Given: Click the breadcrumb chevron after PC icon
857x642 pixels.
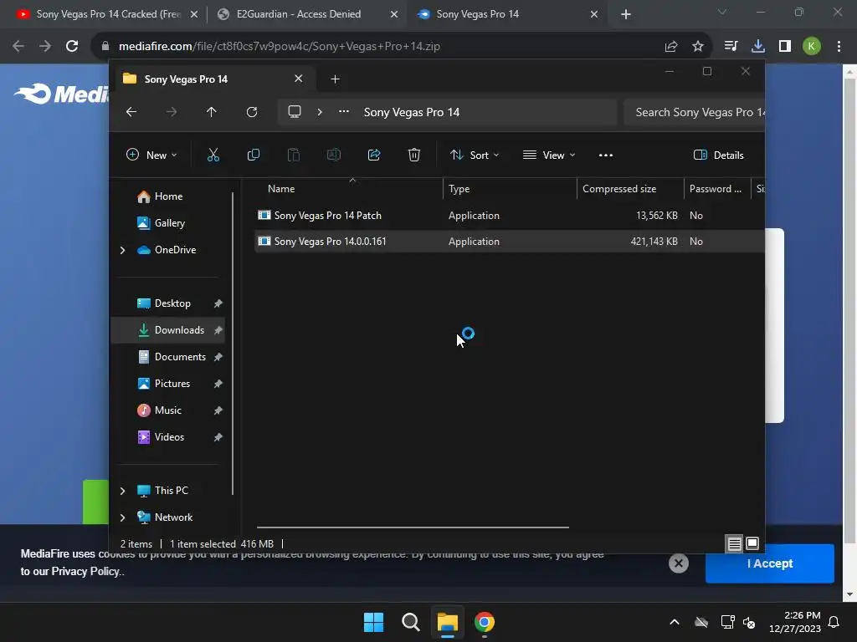Looking at the screenshot, I should 320,112.
